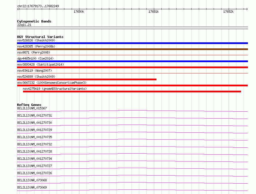The height and width of the screenshot is (194, 256).
Task: Open variant nsv9871 (Perry2008) label
Action: pos(34,52)
